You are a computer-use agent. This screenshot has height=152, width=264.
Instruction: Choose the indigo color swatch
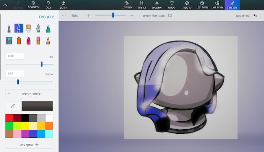[33, 134]
